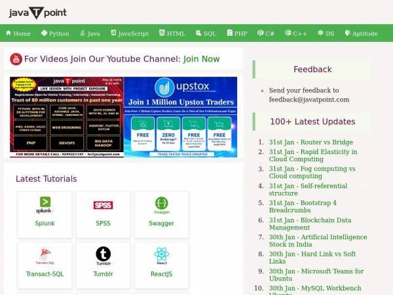This screenshot has width=393, height=295.
Task: Click the Python icon in navbar
Action: [44, 33]
